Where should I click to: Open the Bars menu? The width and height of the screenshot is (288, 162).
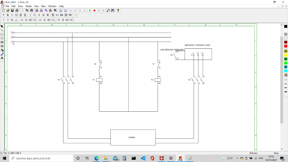[x=43, y=6]
